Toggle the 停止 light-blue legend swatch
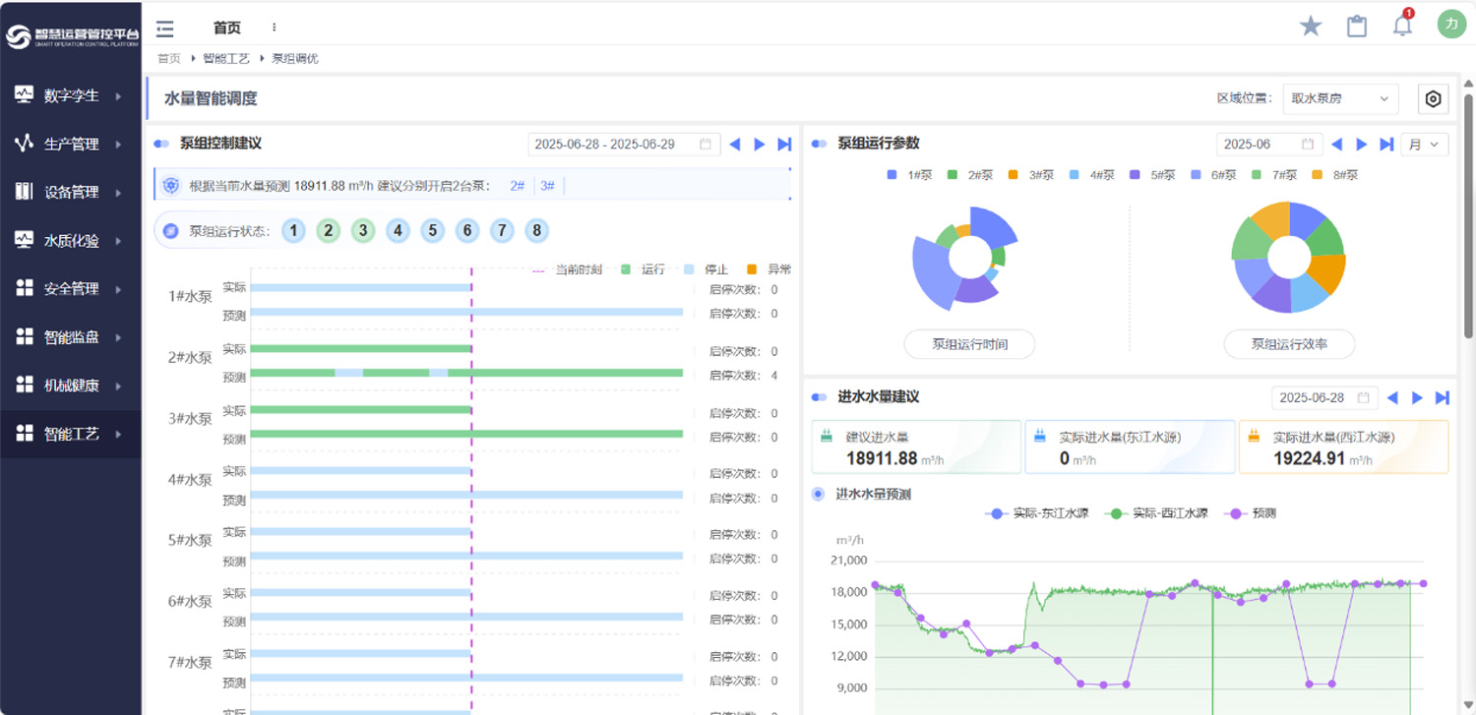 [689, 269]
